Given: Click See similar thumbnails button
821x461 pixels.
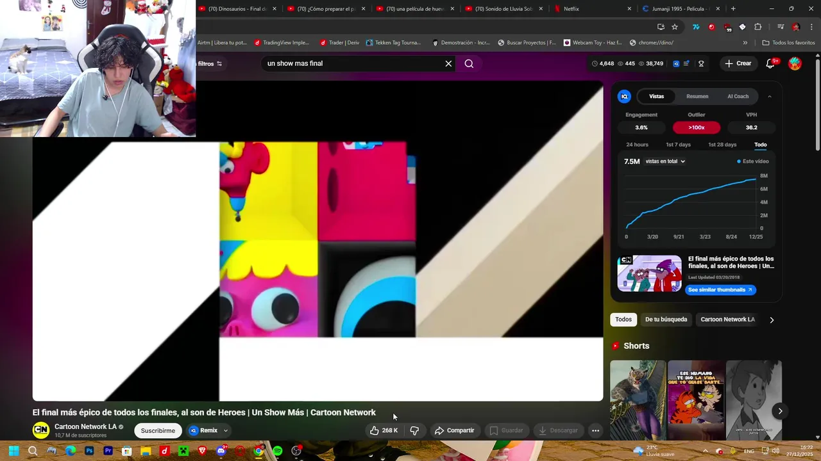Looking at the screenshot, I should coord(720,290).
